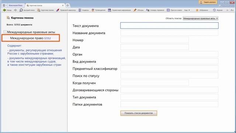Open the Область поиска dropdown
Image resolution: width=236 pixels, height=133 pixels.
tap(201, 18)
